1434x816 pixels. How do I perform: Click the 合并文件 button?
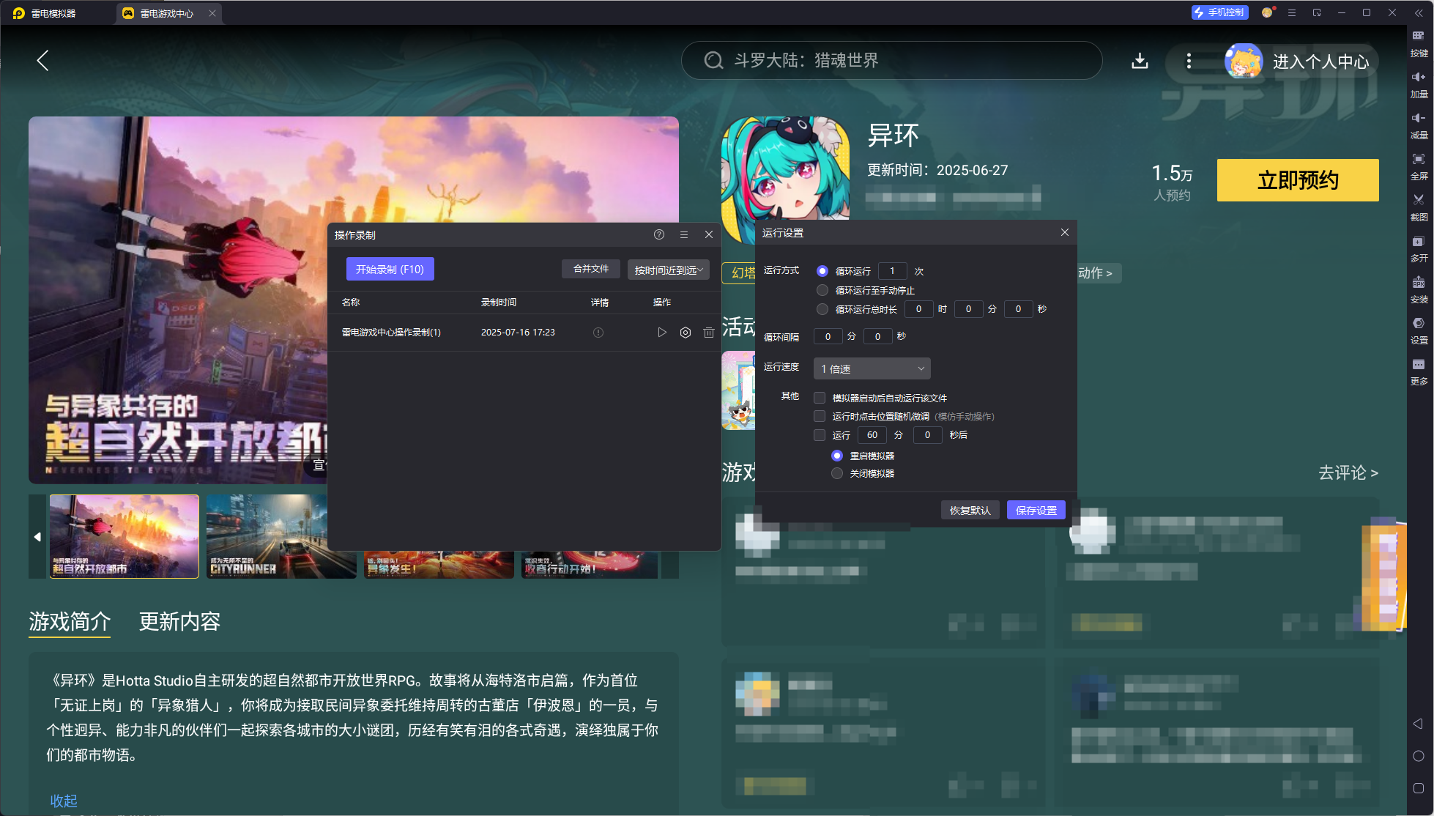tap(591, 269)
